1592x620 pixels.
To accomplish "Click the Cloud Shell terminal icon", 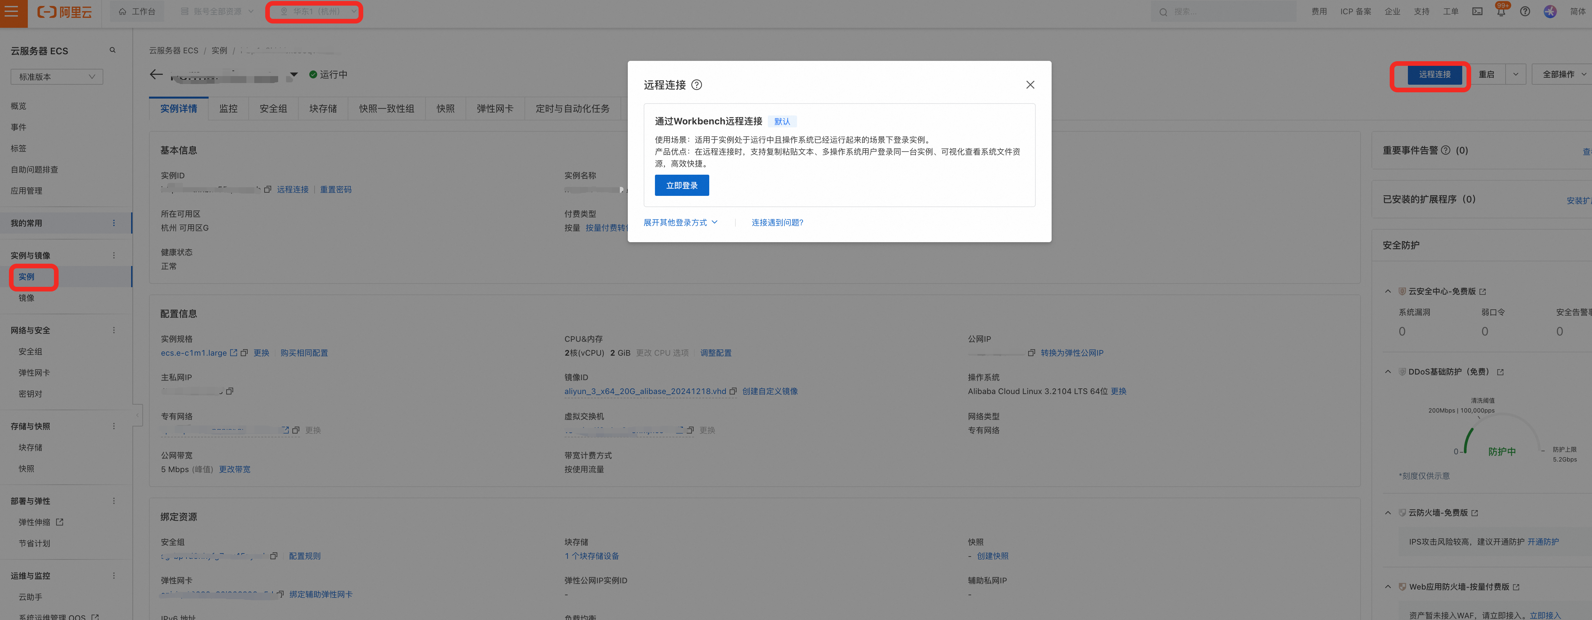I will (x=1477, y=12).
